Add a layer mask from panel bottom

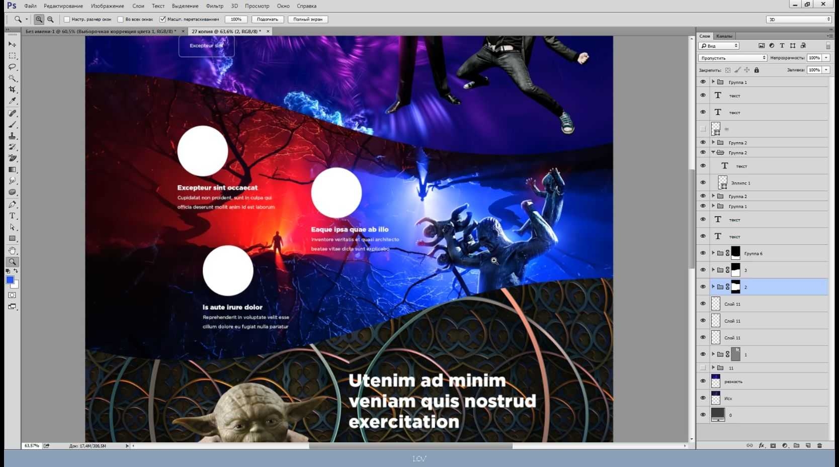tap(773, 445)
